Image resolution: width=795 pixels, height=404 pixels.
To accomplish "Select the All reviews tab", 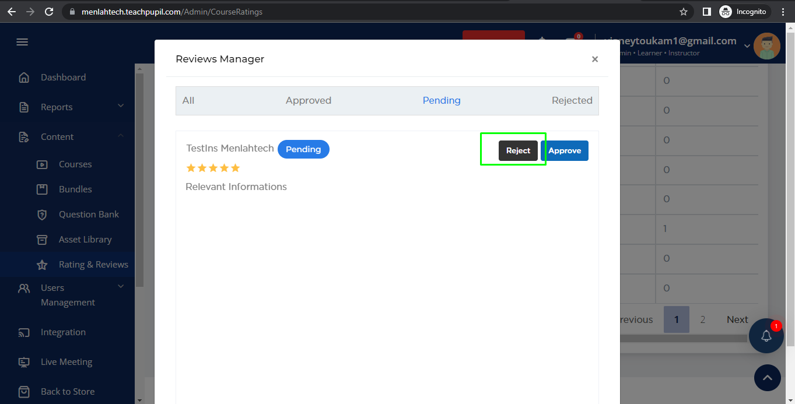I will pyautogui.click(x=188, y=100).
